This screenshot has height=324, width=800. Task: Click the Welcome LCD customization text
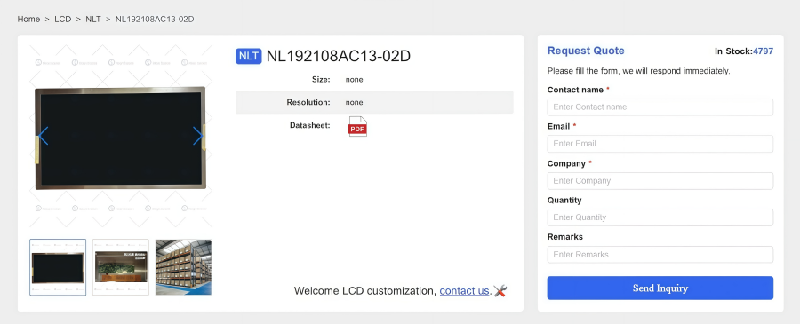pyautogui.click(x=365, y=291)
